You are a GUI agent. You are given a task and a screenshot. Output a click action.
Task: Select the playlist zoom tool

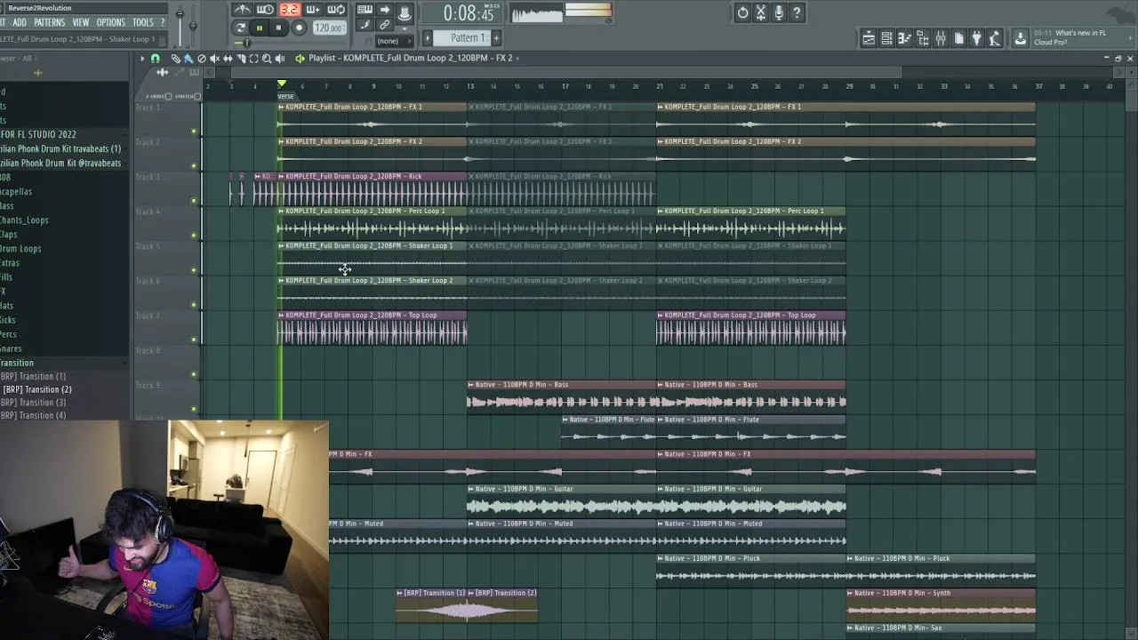point(267,58)
